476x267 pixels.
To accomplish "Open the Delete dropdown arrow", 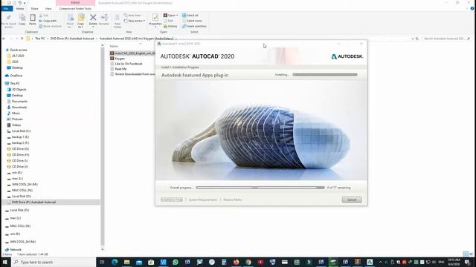I will point(93,27).
